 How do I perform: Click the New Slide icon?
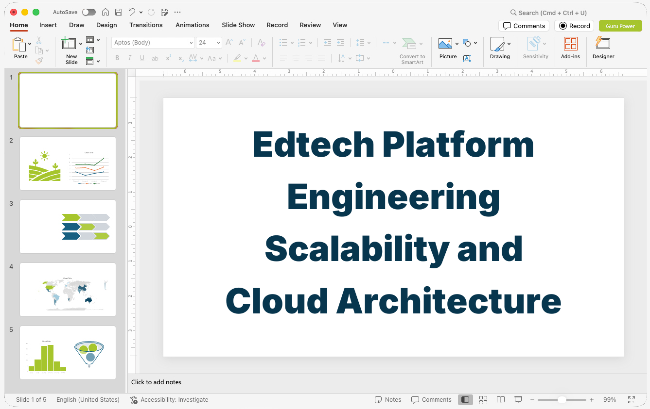(x=69, y=44)
